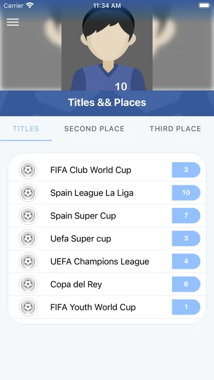Select the Titles tab
This screenshot has width=214, height=380.
[26, 129]
